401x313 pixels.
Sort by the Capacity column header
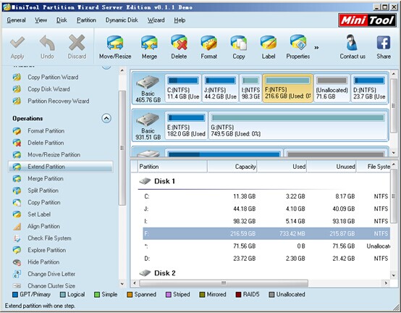tap(232, 167)
